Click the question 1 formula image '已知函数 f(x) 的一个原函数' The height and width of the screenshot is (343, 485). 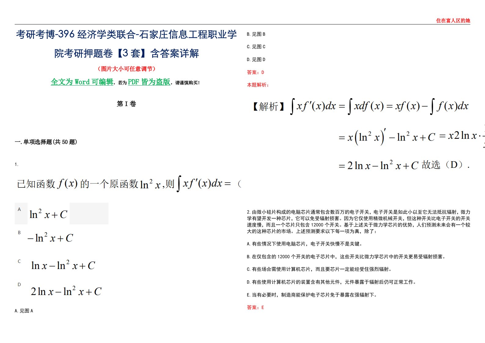(129, 183)
